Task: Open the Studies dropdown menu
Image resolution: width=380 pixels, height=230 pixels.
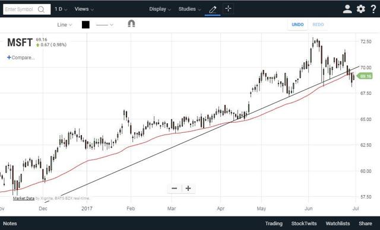Action: tap(189, 9)
